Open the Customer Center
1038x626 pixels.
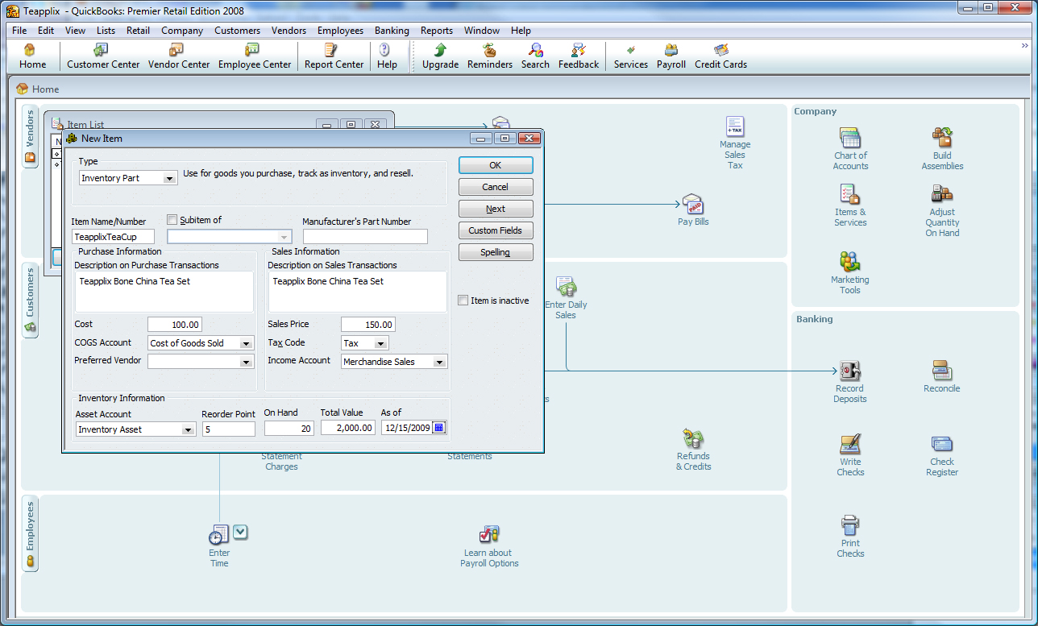point(103,56)
